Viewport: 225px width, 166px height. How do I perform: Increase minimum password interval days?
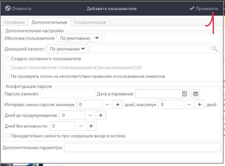[x=118, y=105]
